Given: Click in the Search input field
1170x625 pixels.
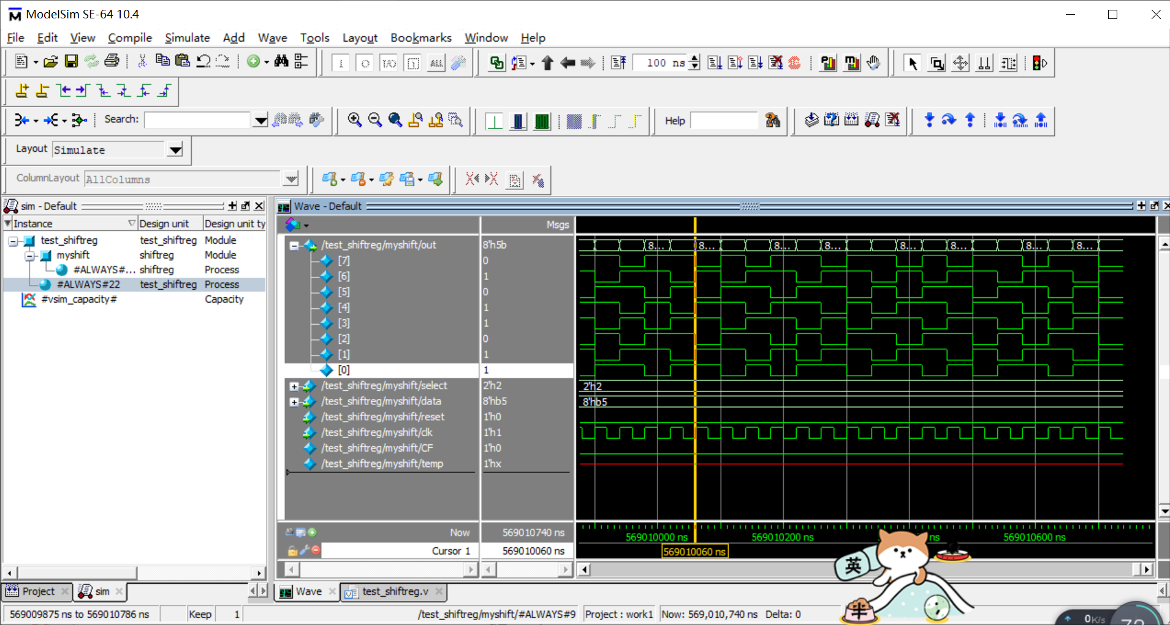Looking at the screenshot, I should [197, 119].
